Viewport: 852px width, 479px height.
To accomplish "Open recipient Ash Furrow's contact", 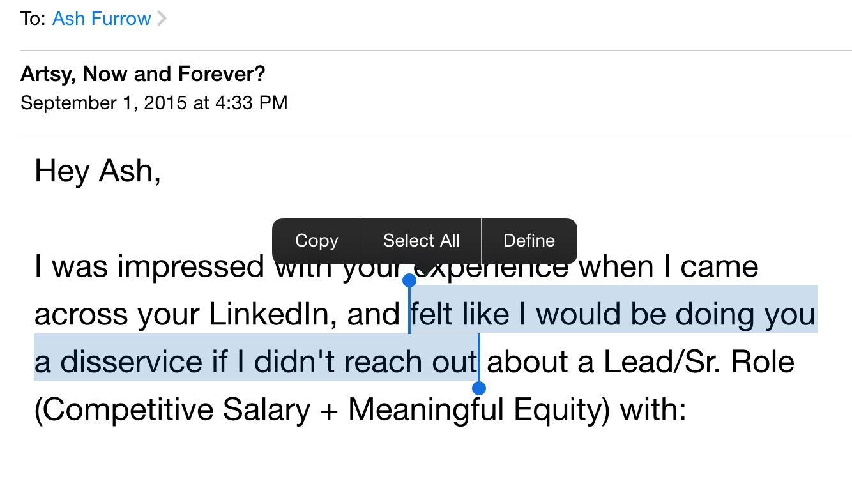I will tap(102, 19).
